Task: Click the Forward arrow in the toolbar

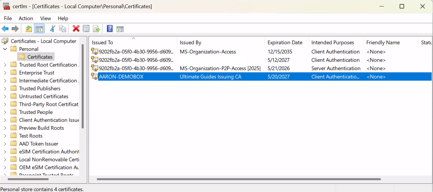Action: click(x=15, y=29)
